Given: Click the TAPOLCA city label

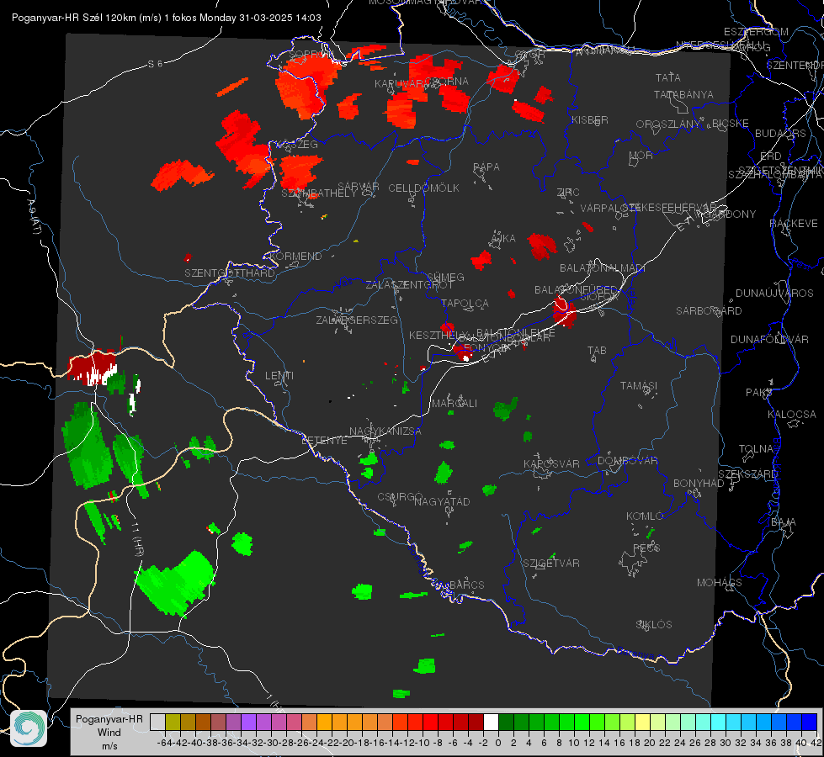Looking at the screenshot, I should [465, 303].
